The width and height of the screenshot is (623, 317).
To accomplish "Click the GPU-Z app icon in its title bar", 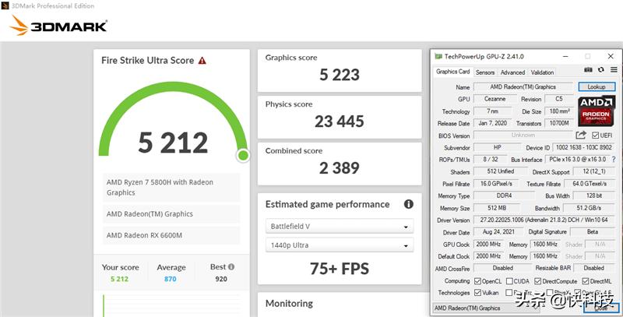I will (x=438, y=56).
